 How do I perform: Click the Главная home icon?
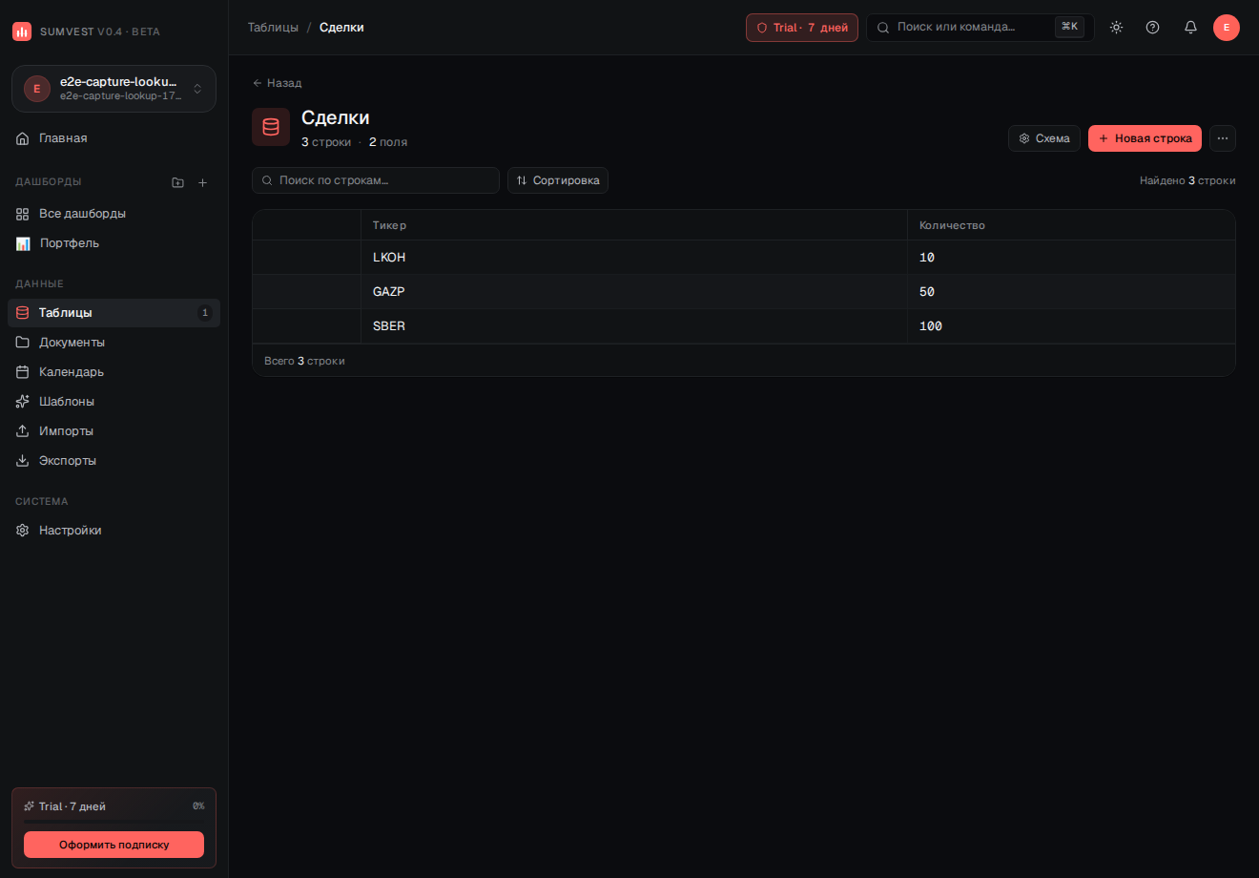click(x=23, y=138)
